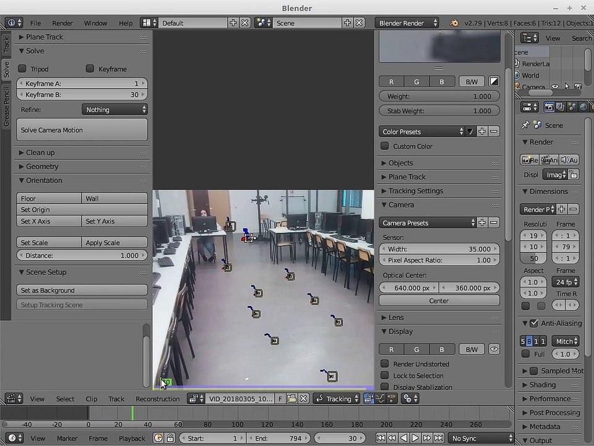Open the File menu
594x446 pixels.
tap(35, 23)
